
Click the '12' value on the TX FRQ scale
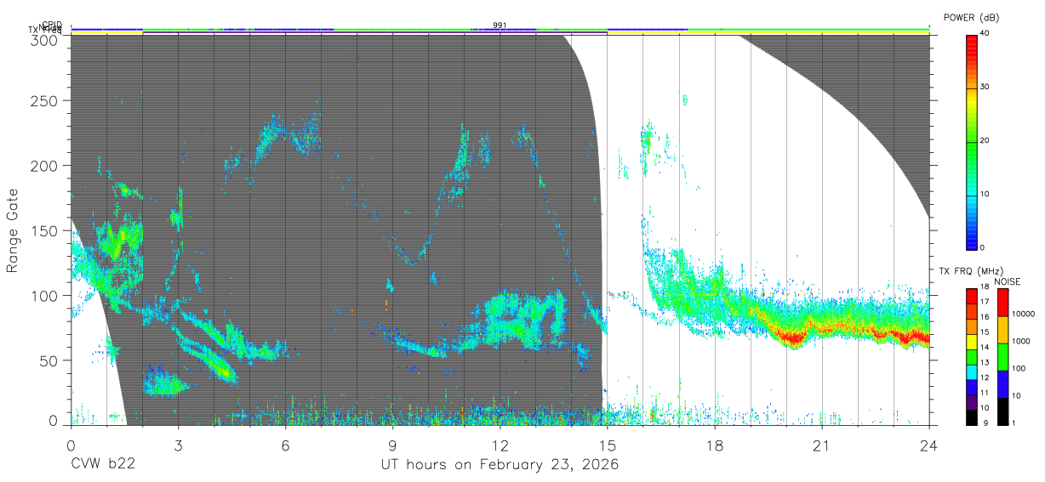(984, 379)
